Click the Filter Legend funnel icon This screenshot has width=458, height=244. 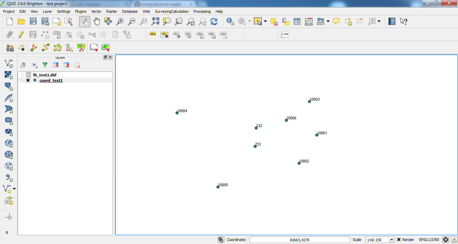(45, 65)
